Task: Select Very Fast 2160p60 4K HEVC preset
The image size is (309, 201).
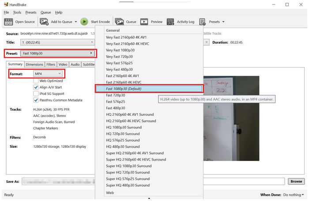Action: pyautogui.click(x=149, y=44)
